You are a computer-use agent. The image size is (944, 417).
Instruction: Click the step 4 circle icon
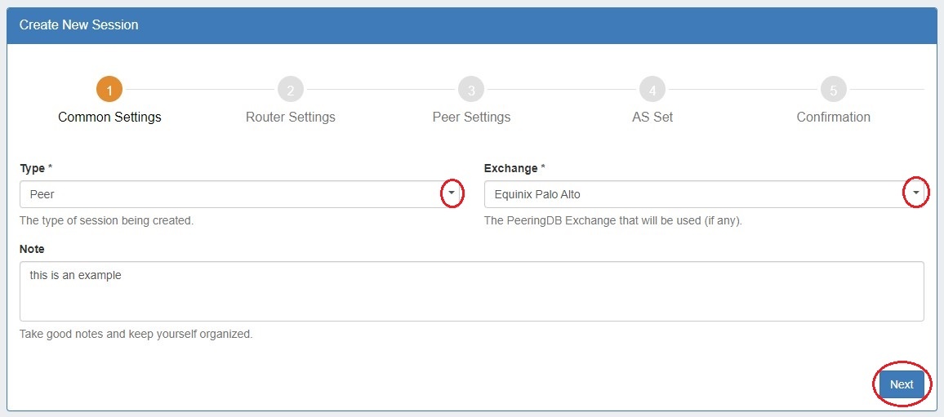(652, 90)
